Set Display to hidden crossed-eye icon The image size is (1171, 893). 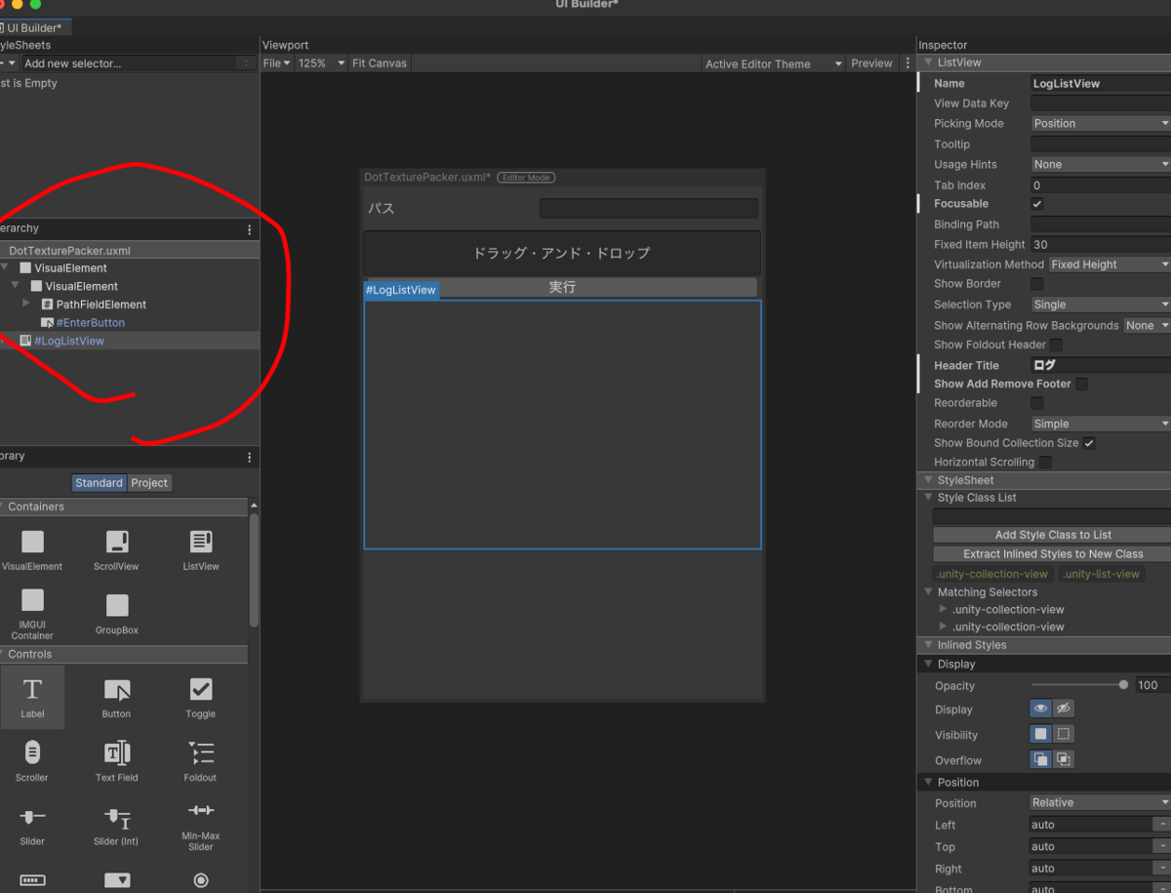pyautogui.click(x=1064, y=709)
